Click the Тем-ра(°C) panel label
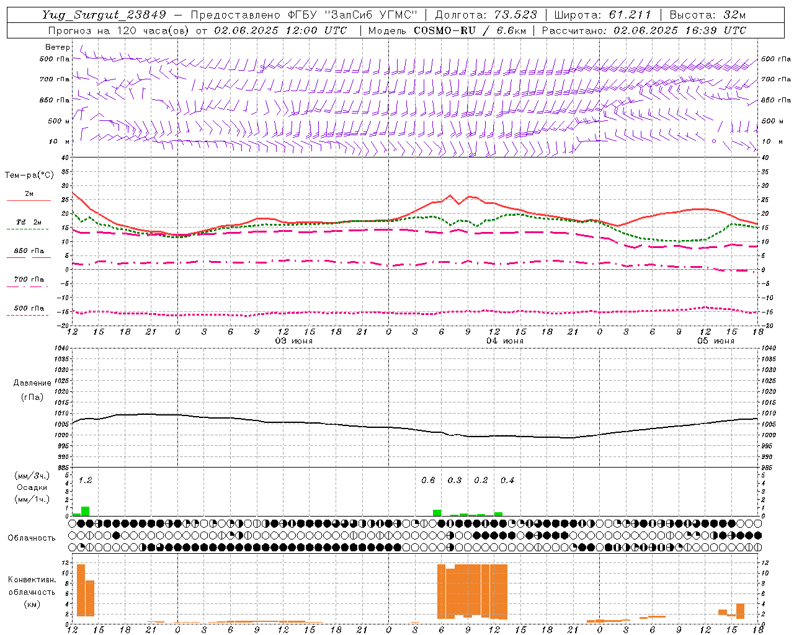Image resolution: width=794 pixels, height=635 pixels. (x=30, y=175)
